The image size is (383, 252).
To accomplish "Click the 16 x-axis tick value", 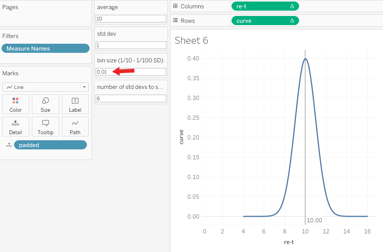I will click(x=367, y=231).
